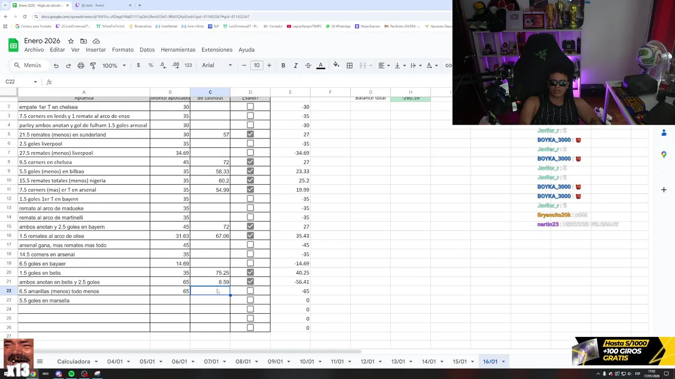Check the box for 2.5 goles liverpool
This screenshot has height=379, width=675.
point(250,144)
